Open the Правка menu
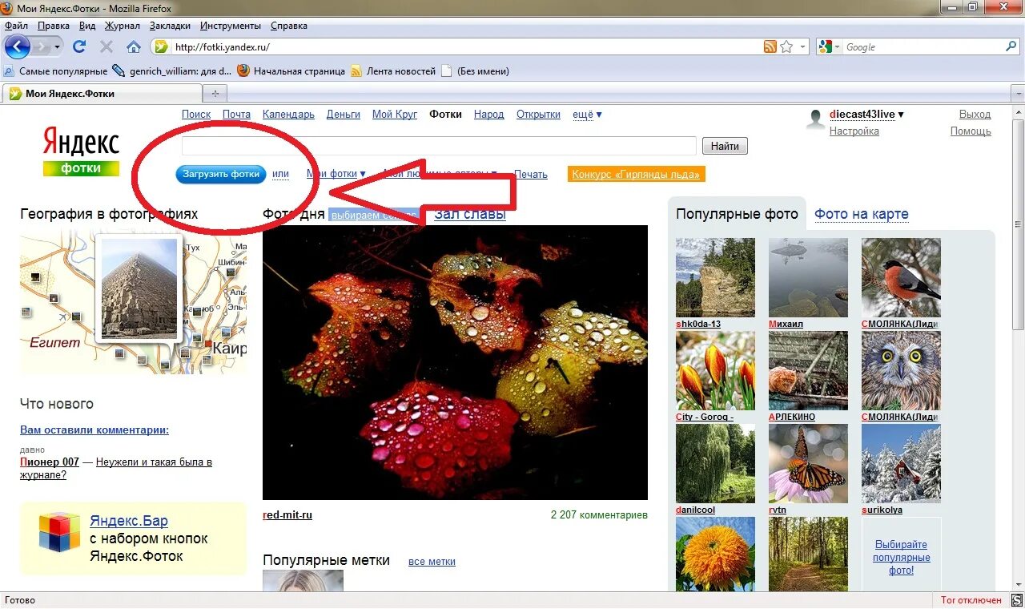 pos(54,26)
